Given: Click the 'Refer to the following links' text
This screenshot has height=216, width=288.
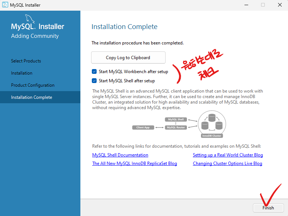Looking at the screenshot, I should pyautogui.click(x=177, y=146).
